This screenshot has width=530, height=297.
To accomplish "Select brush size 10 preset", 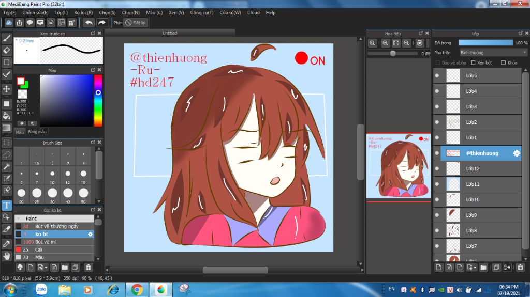I will point(52,175).
